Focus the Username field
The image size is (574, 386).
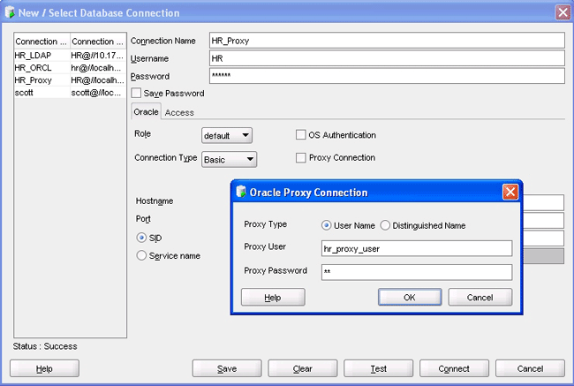click(x=387, y=58)
